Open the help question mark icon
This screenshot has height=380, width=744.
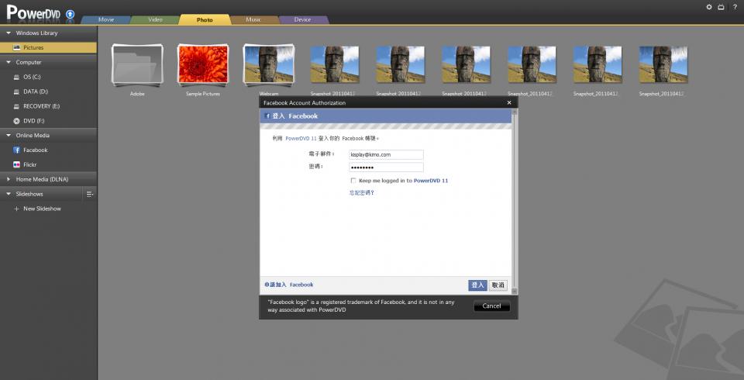tap(735, 7)
